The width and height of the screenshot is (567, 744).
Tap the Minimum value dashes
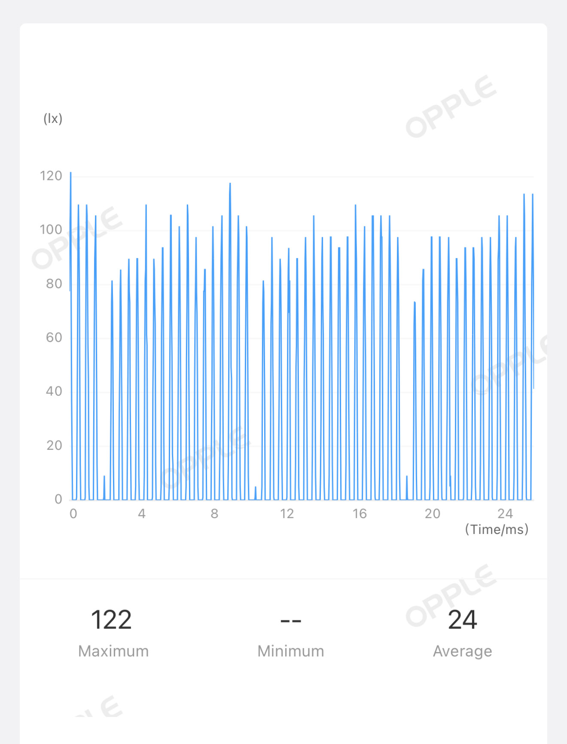291,621
